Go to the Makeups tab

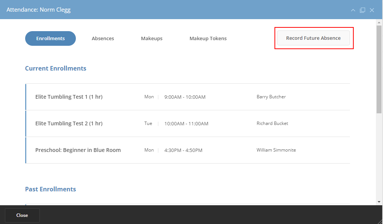(x=152, y=38)
